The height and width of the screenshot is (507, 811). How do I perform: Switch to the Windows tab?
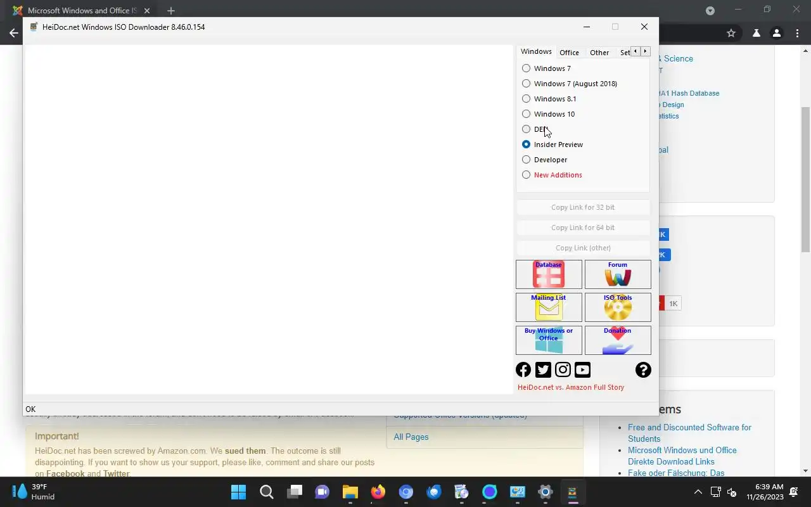click(536, 51)
